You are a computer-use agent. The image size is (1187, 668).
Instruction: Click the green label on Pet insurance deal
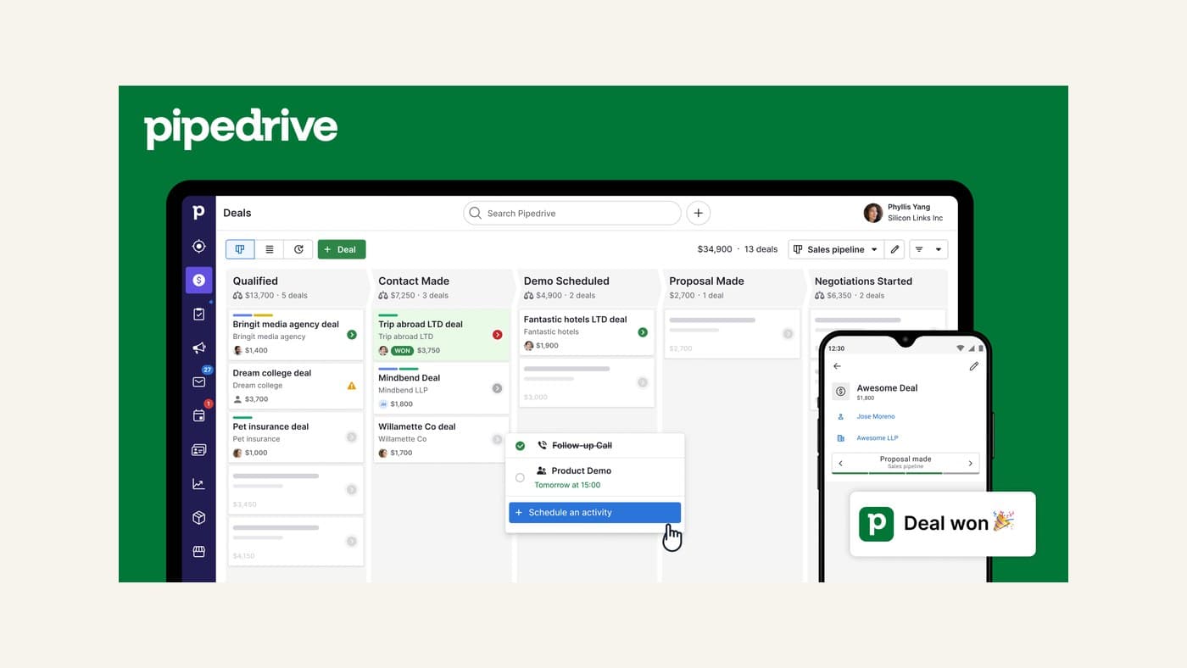click(x=242, y=417)
